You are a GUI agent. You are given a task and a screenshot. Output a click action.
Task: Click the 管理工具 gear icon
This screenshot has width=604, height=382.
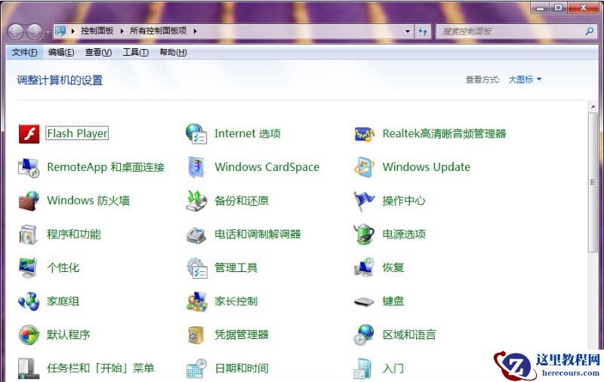(197, 268)
